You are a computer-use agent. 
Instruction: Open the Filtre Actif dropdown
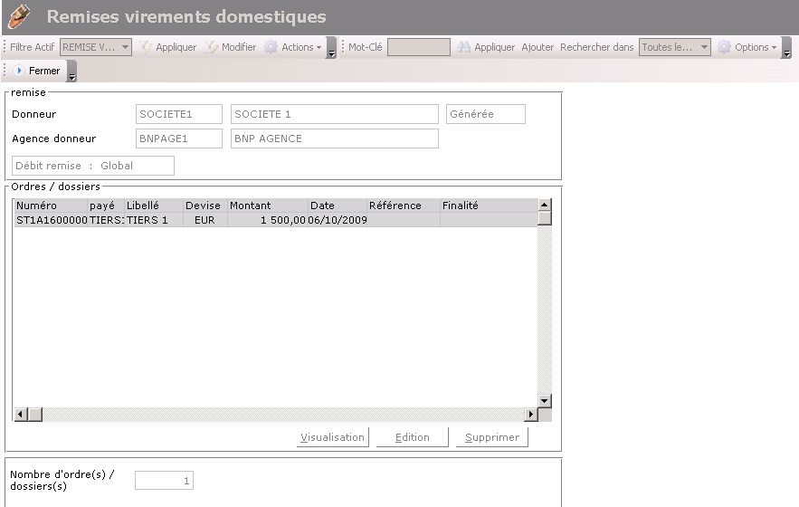[125, 47]
